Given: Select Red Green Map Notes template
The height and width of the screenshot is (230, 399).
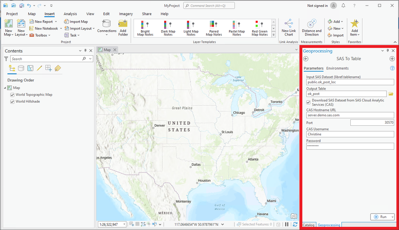Looking at the screenshot, I should 260,28.
